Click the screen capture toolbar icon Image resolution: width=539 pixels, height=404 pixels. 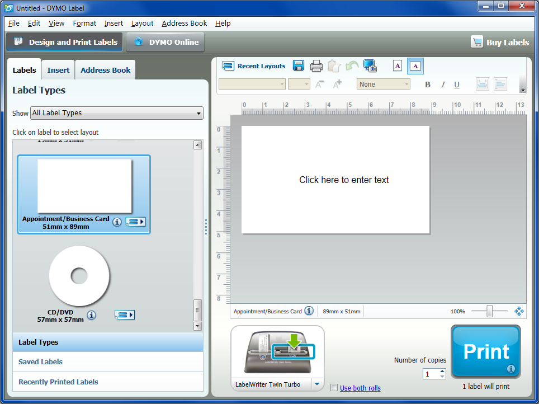[370, 65]
